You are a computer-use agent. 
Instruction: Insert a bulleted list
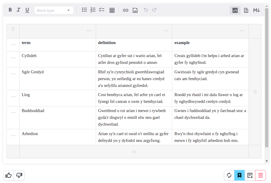[x=85, y=10]
